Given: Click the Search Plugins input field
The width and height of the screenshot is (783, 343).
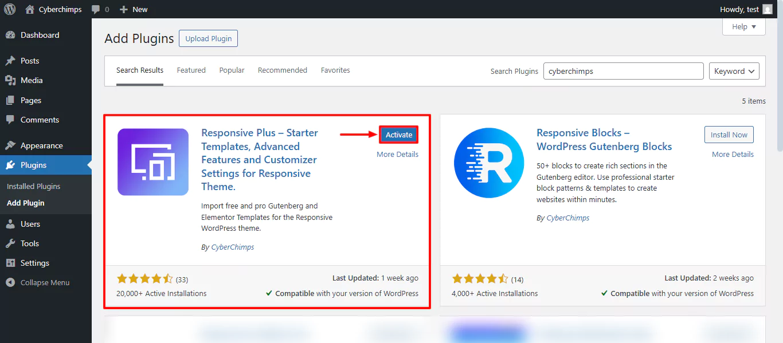Looking at the screenshot, I should pos(623,71).
